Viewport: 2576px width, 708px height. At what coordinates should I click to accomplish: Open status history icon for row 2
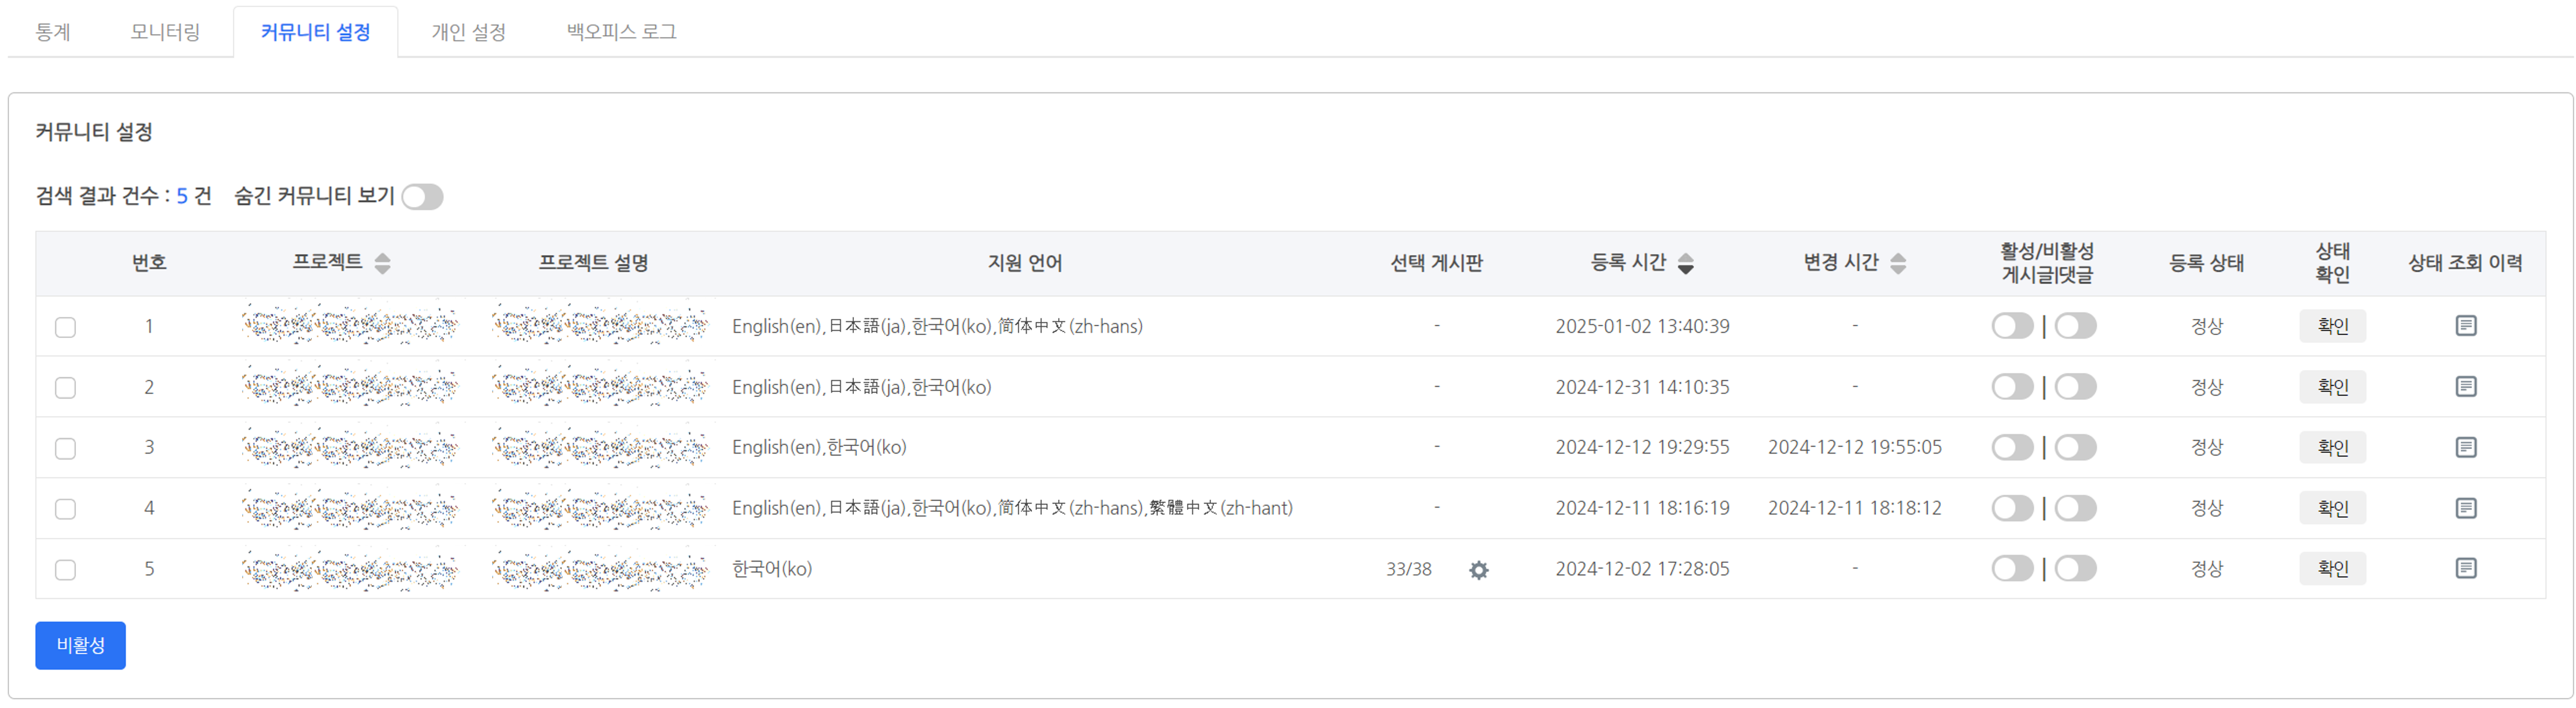pos(2465,387)
